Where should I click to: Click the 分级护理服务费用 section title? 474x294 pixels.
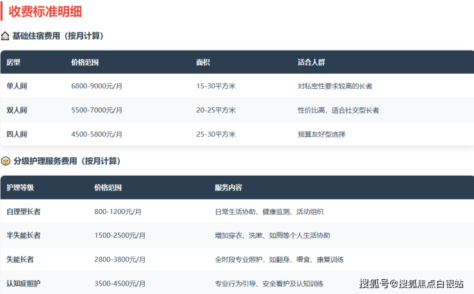[67, 161]
